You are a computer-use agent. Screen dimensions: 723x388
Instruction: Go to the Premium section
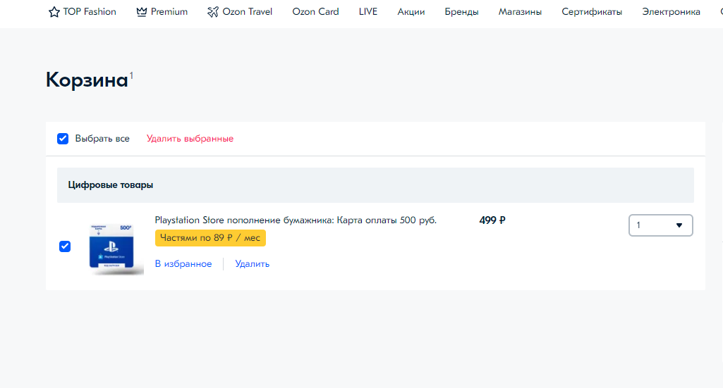click(x=169, y=11)
